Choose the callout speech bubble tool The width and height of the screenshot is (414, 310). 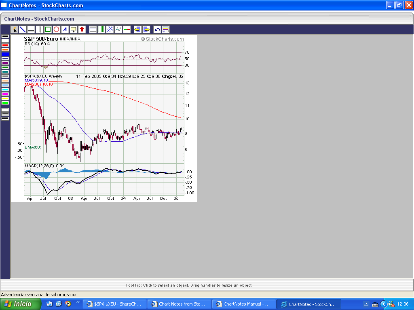[x=73, y=29]
